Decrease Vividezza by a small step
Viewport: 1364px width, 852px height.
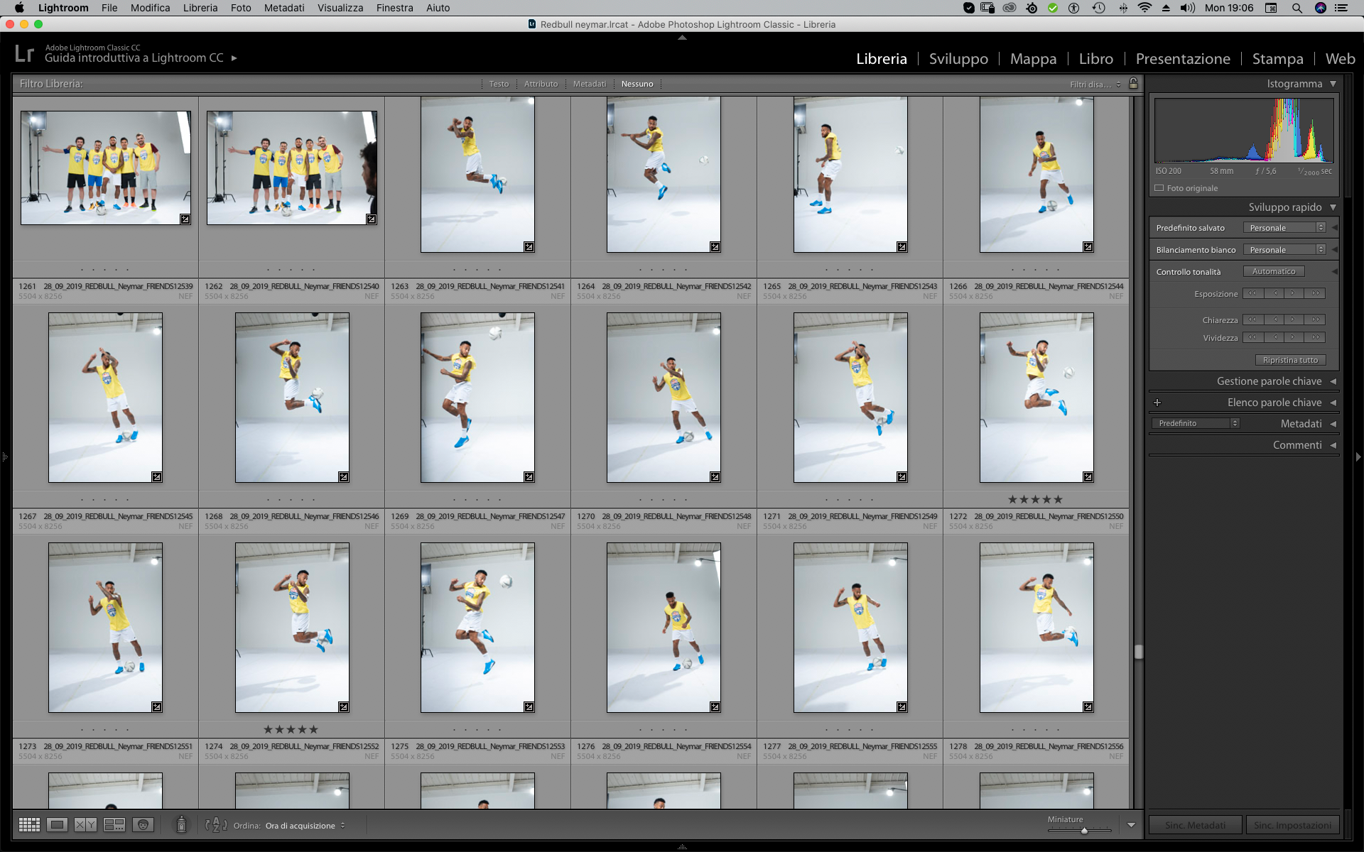1274,337
